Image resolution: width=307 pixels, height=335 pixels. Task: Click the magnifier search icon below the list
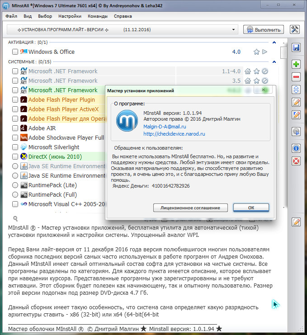[x=15, y=218]
